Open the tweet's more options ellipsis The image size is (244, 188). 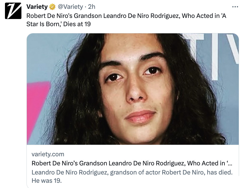(235, 7)
